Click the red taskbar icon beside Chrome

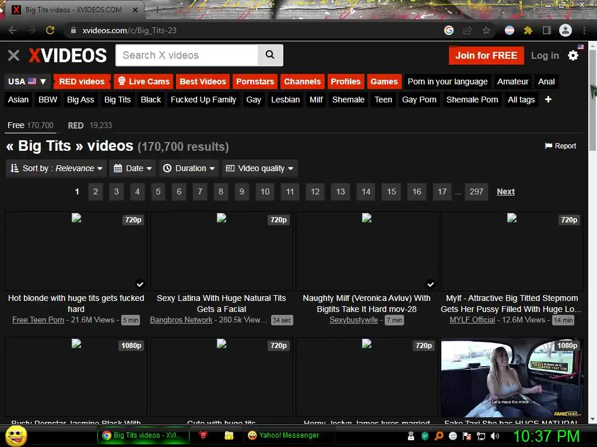[x=203, y=435]
